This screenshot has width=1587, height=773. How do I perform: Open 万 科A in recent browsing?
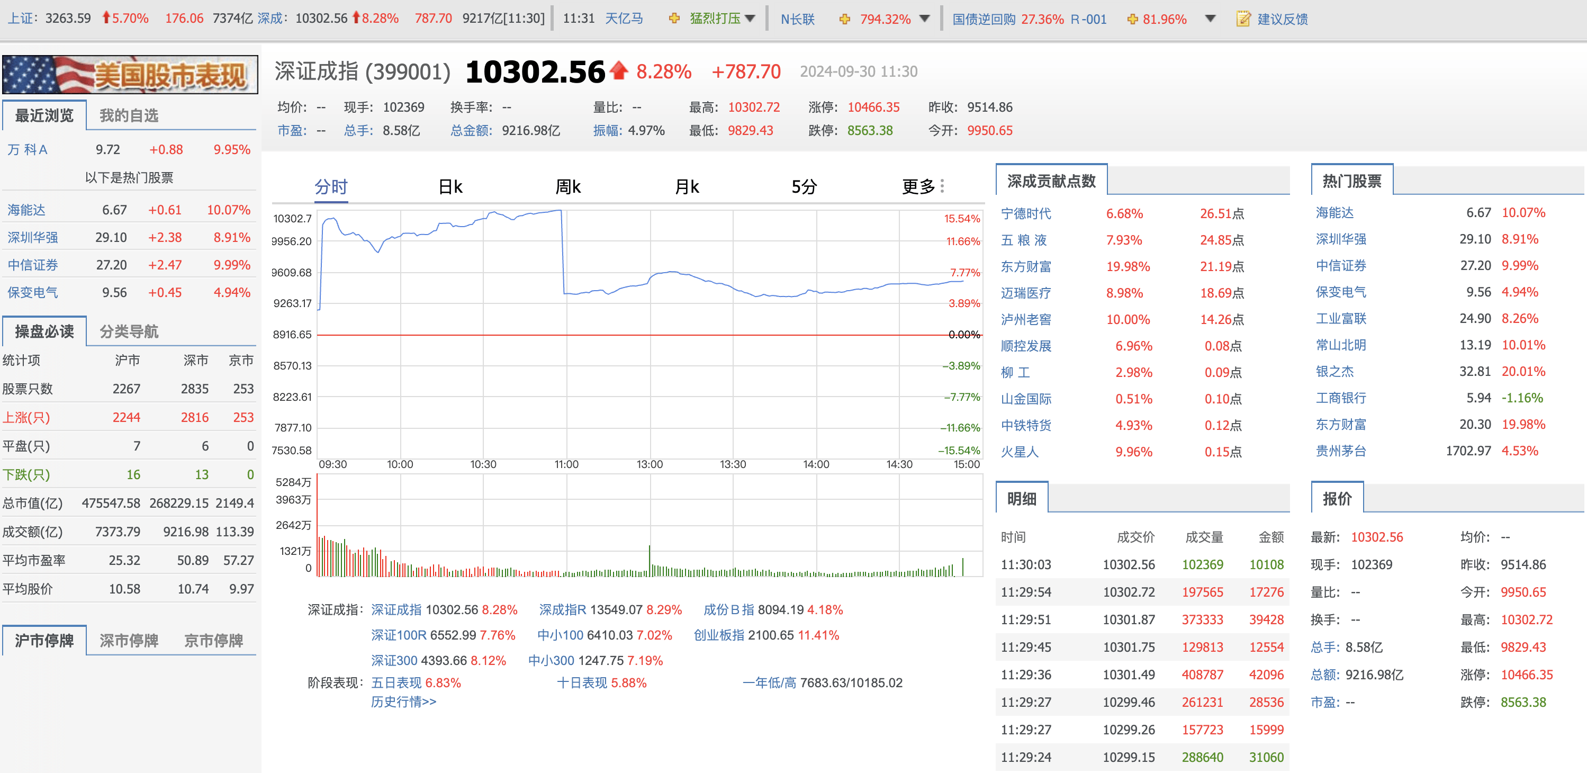point(28,149)
